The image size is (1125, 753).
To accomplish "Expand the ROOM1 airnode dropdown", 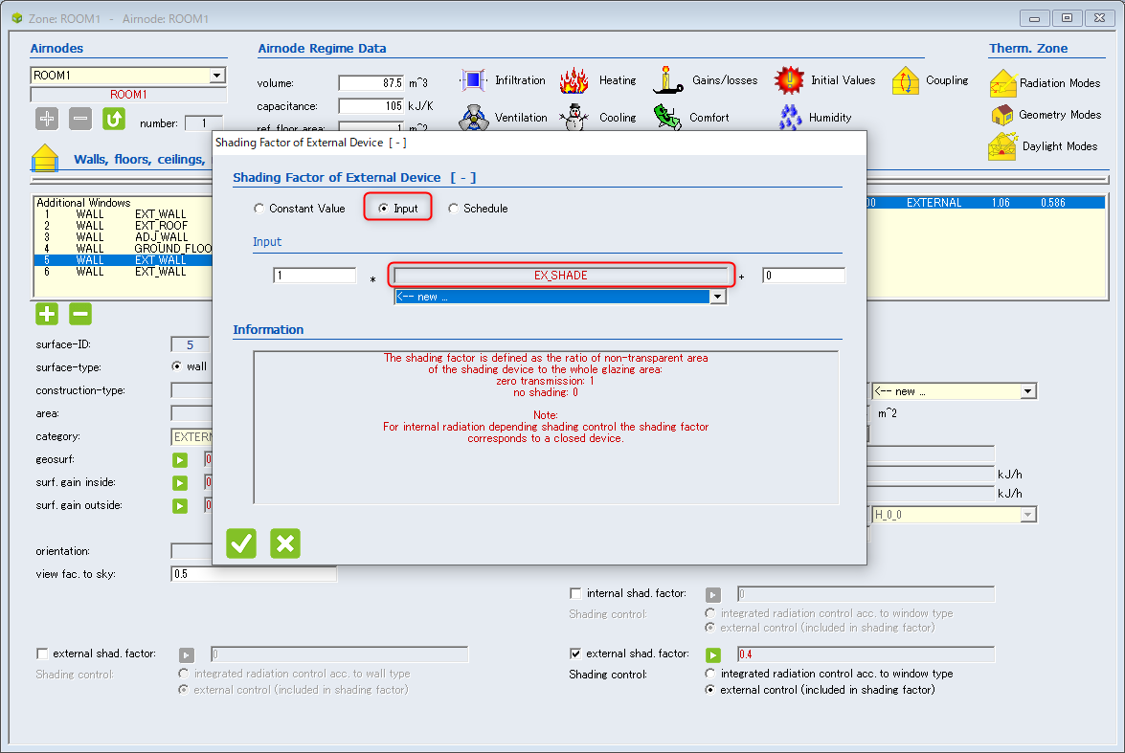I will (x=217, y=76).
